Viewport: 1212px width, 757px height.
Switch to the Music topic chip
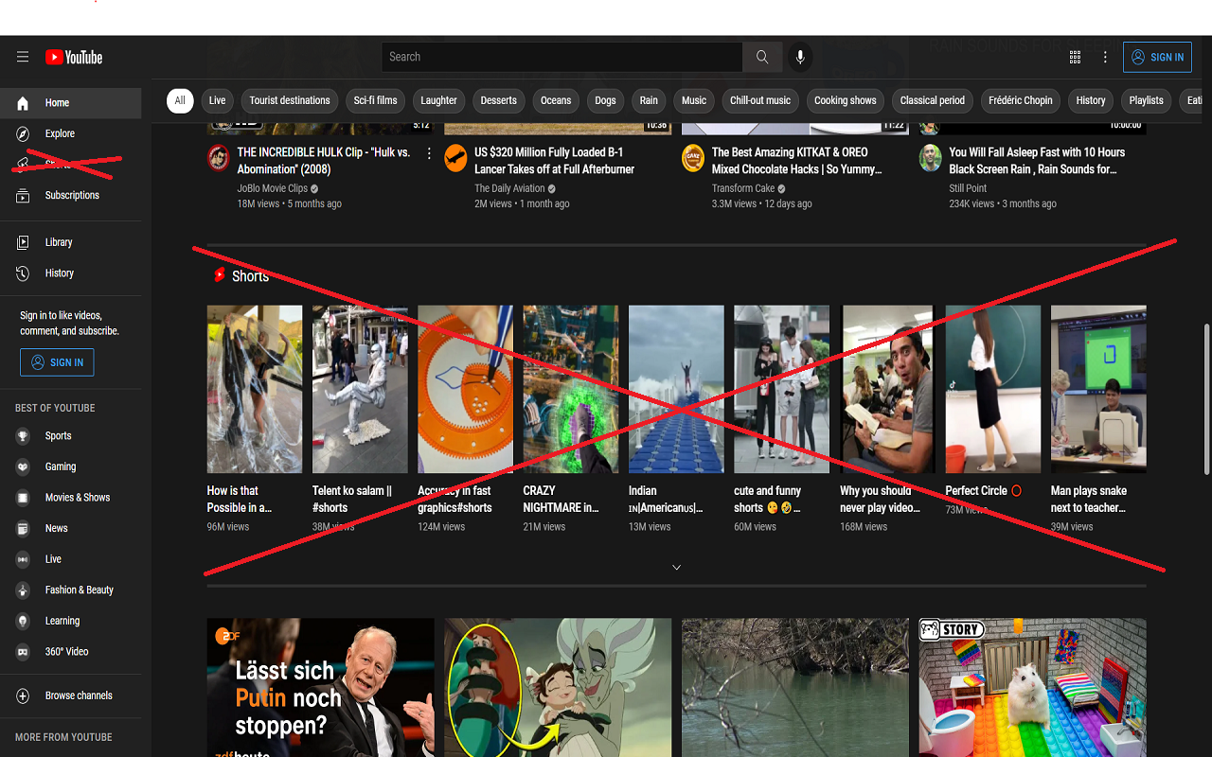pyautogui.click(x=693, y=100)
